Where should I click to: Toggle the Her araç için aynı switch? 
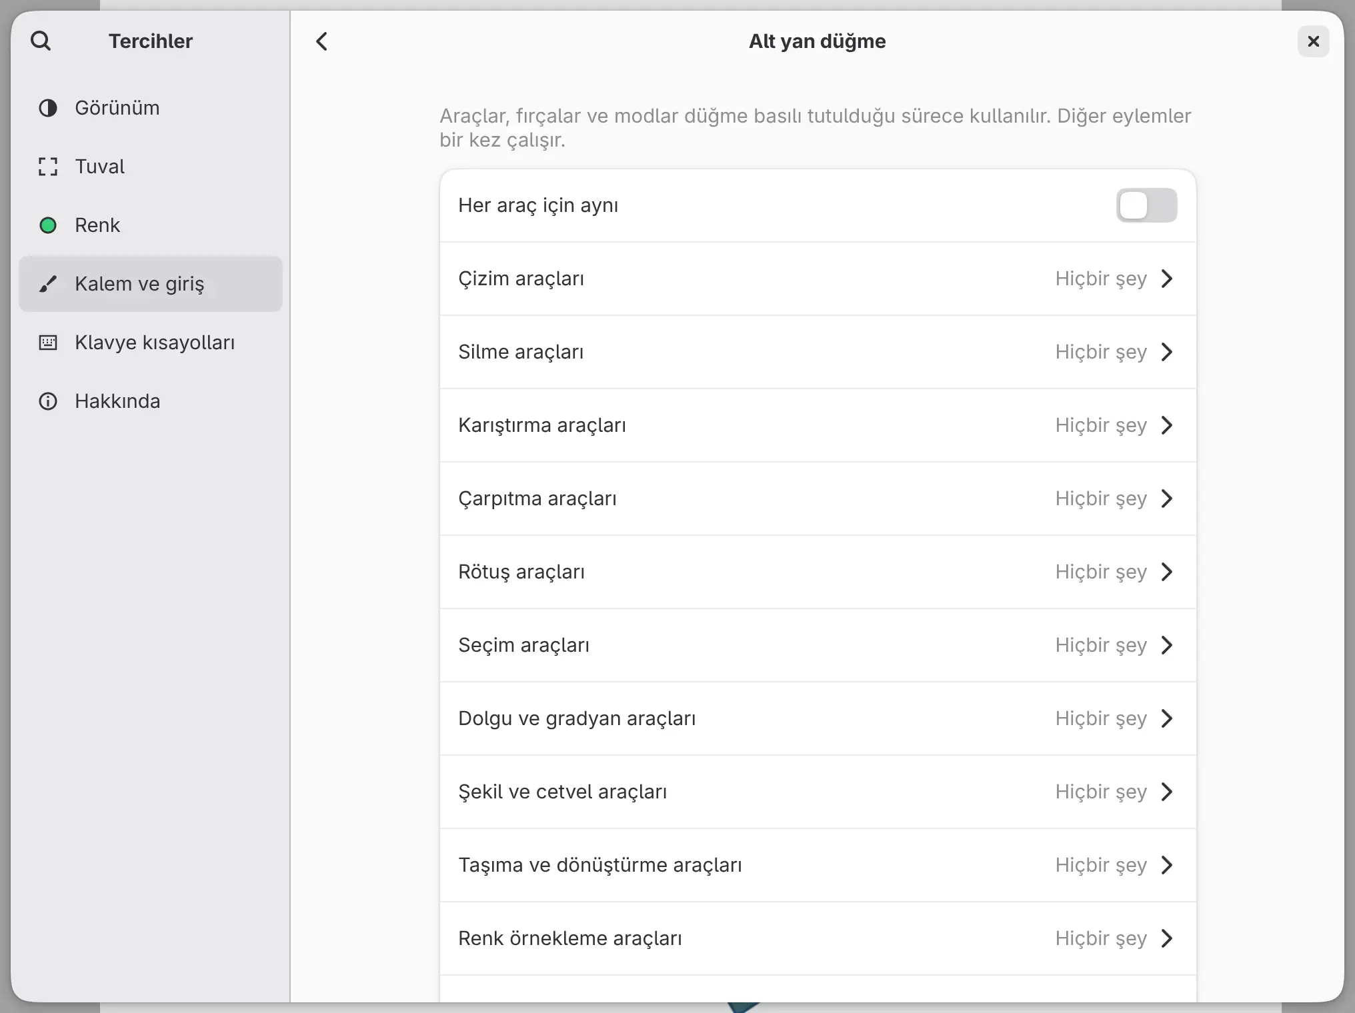pyautogui.click(x=1146, y=205)
